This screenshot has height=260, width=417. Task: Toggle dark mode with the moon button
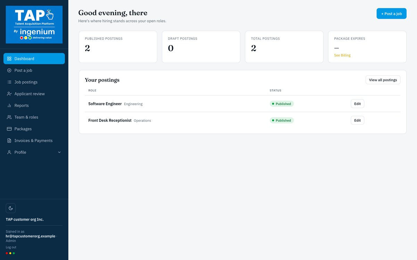11,208
